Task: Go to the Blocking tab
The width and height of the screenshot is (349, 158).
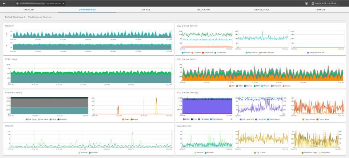Action: click(x=204, y=9)
